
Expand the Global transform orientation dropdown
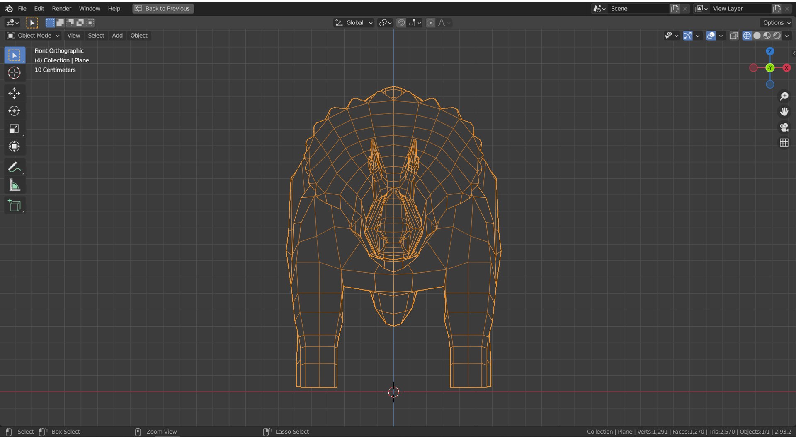[354, 23]
